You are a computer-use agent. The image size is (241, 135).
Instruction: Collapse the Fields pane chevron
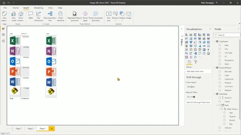[x=238, y=29]
